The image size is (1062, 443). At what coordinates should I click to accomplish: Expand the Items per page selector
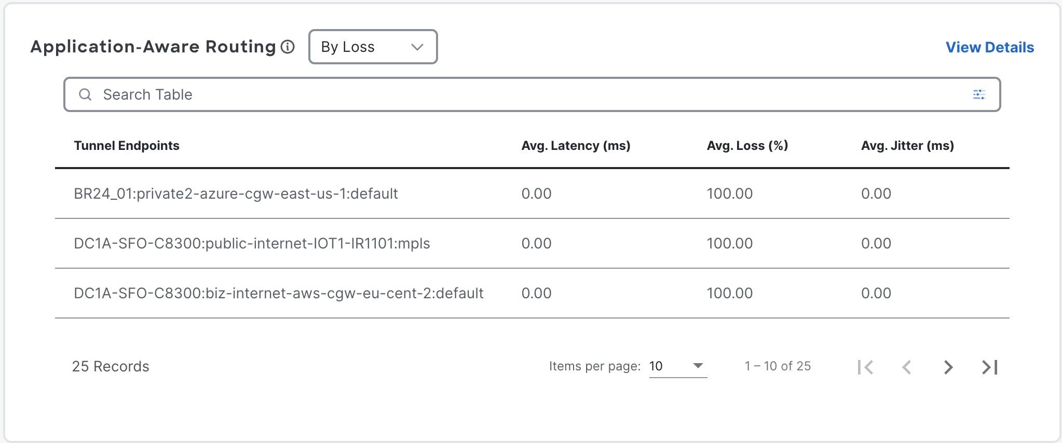tap(678, 366)
